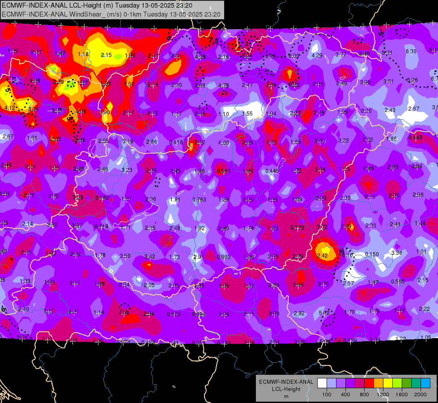Click the legend tick label 400

pos(345,394)
